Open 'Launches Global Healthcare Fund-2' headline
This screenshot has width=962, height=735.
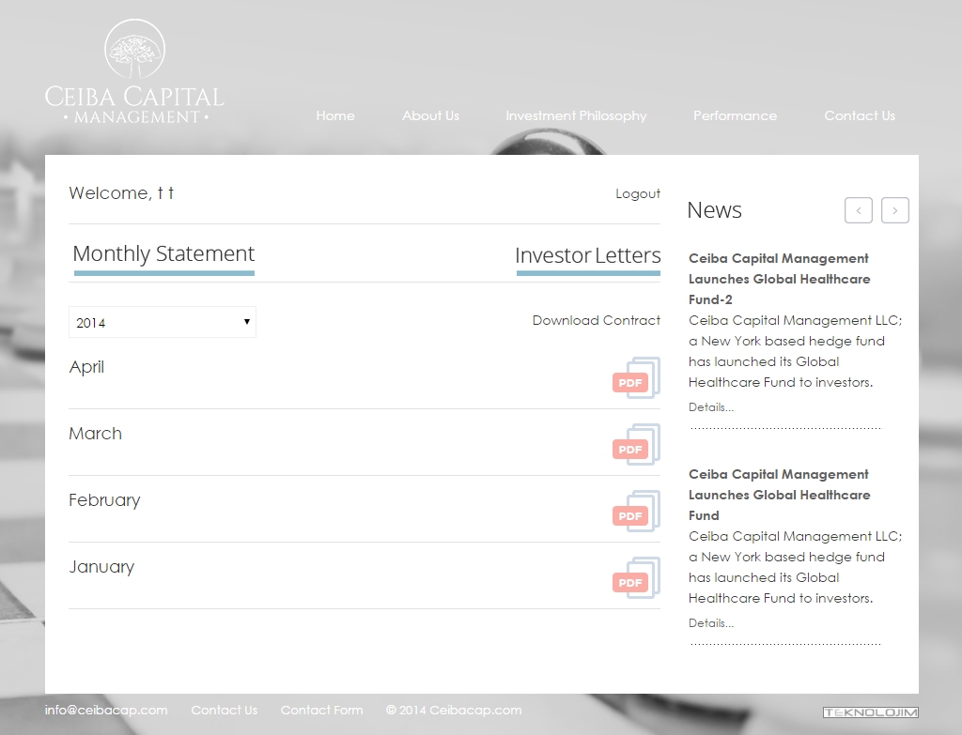(779, 279)
